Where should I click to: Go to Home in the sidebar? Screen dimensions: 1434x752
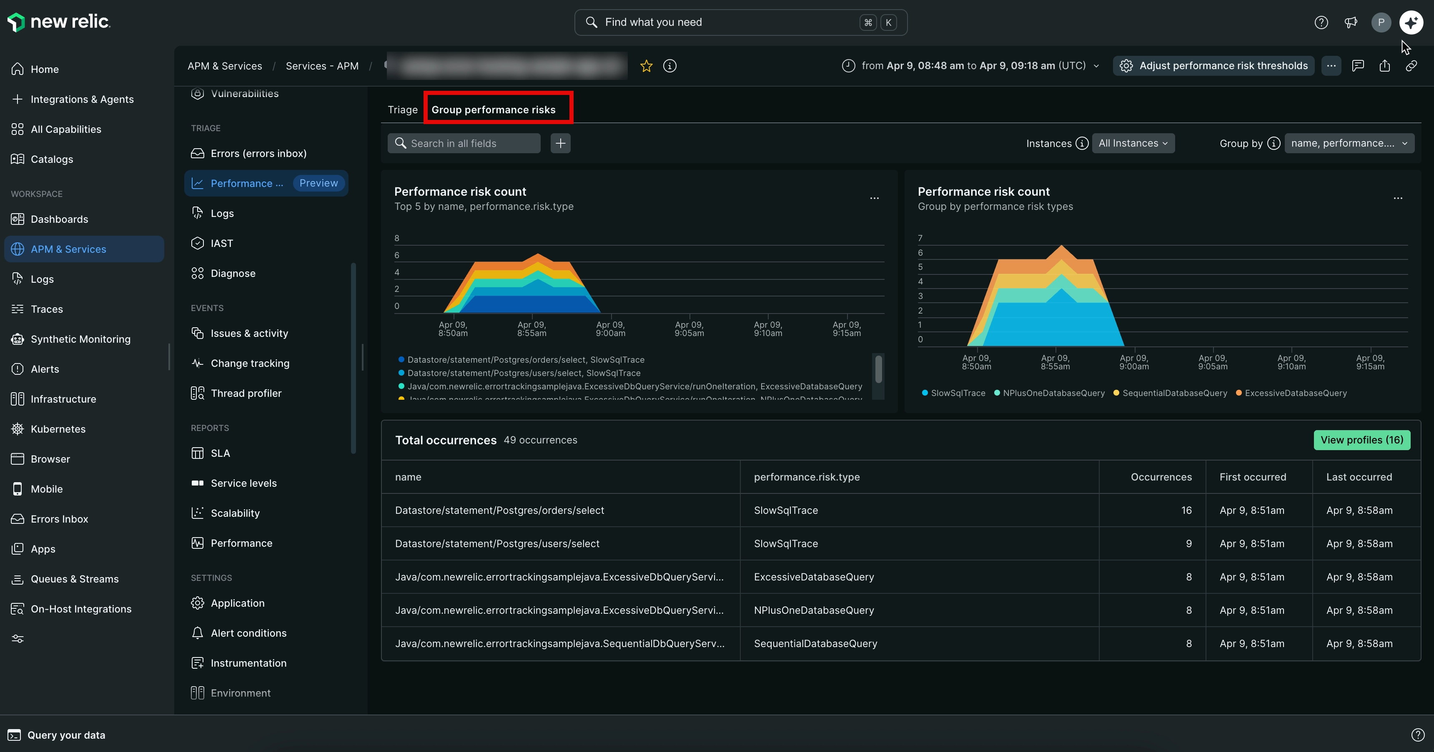coord(84,69)
